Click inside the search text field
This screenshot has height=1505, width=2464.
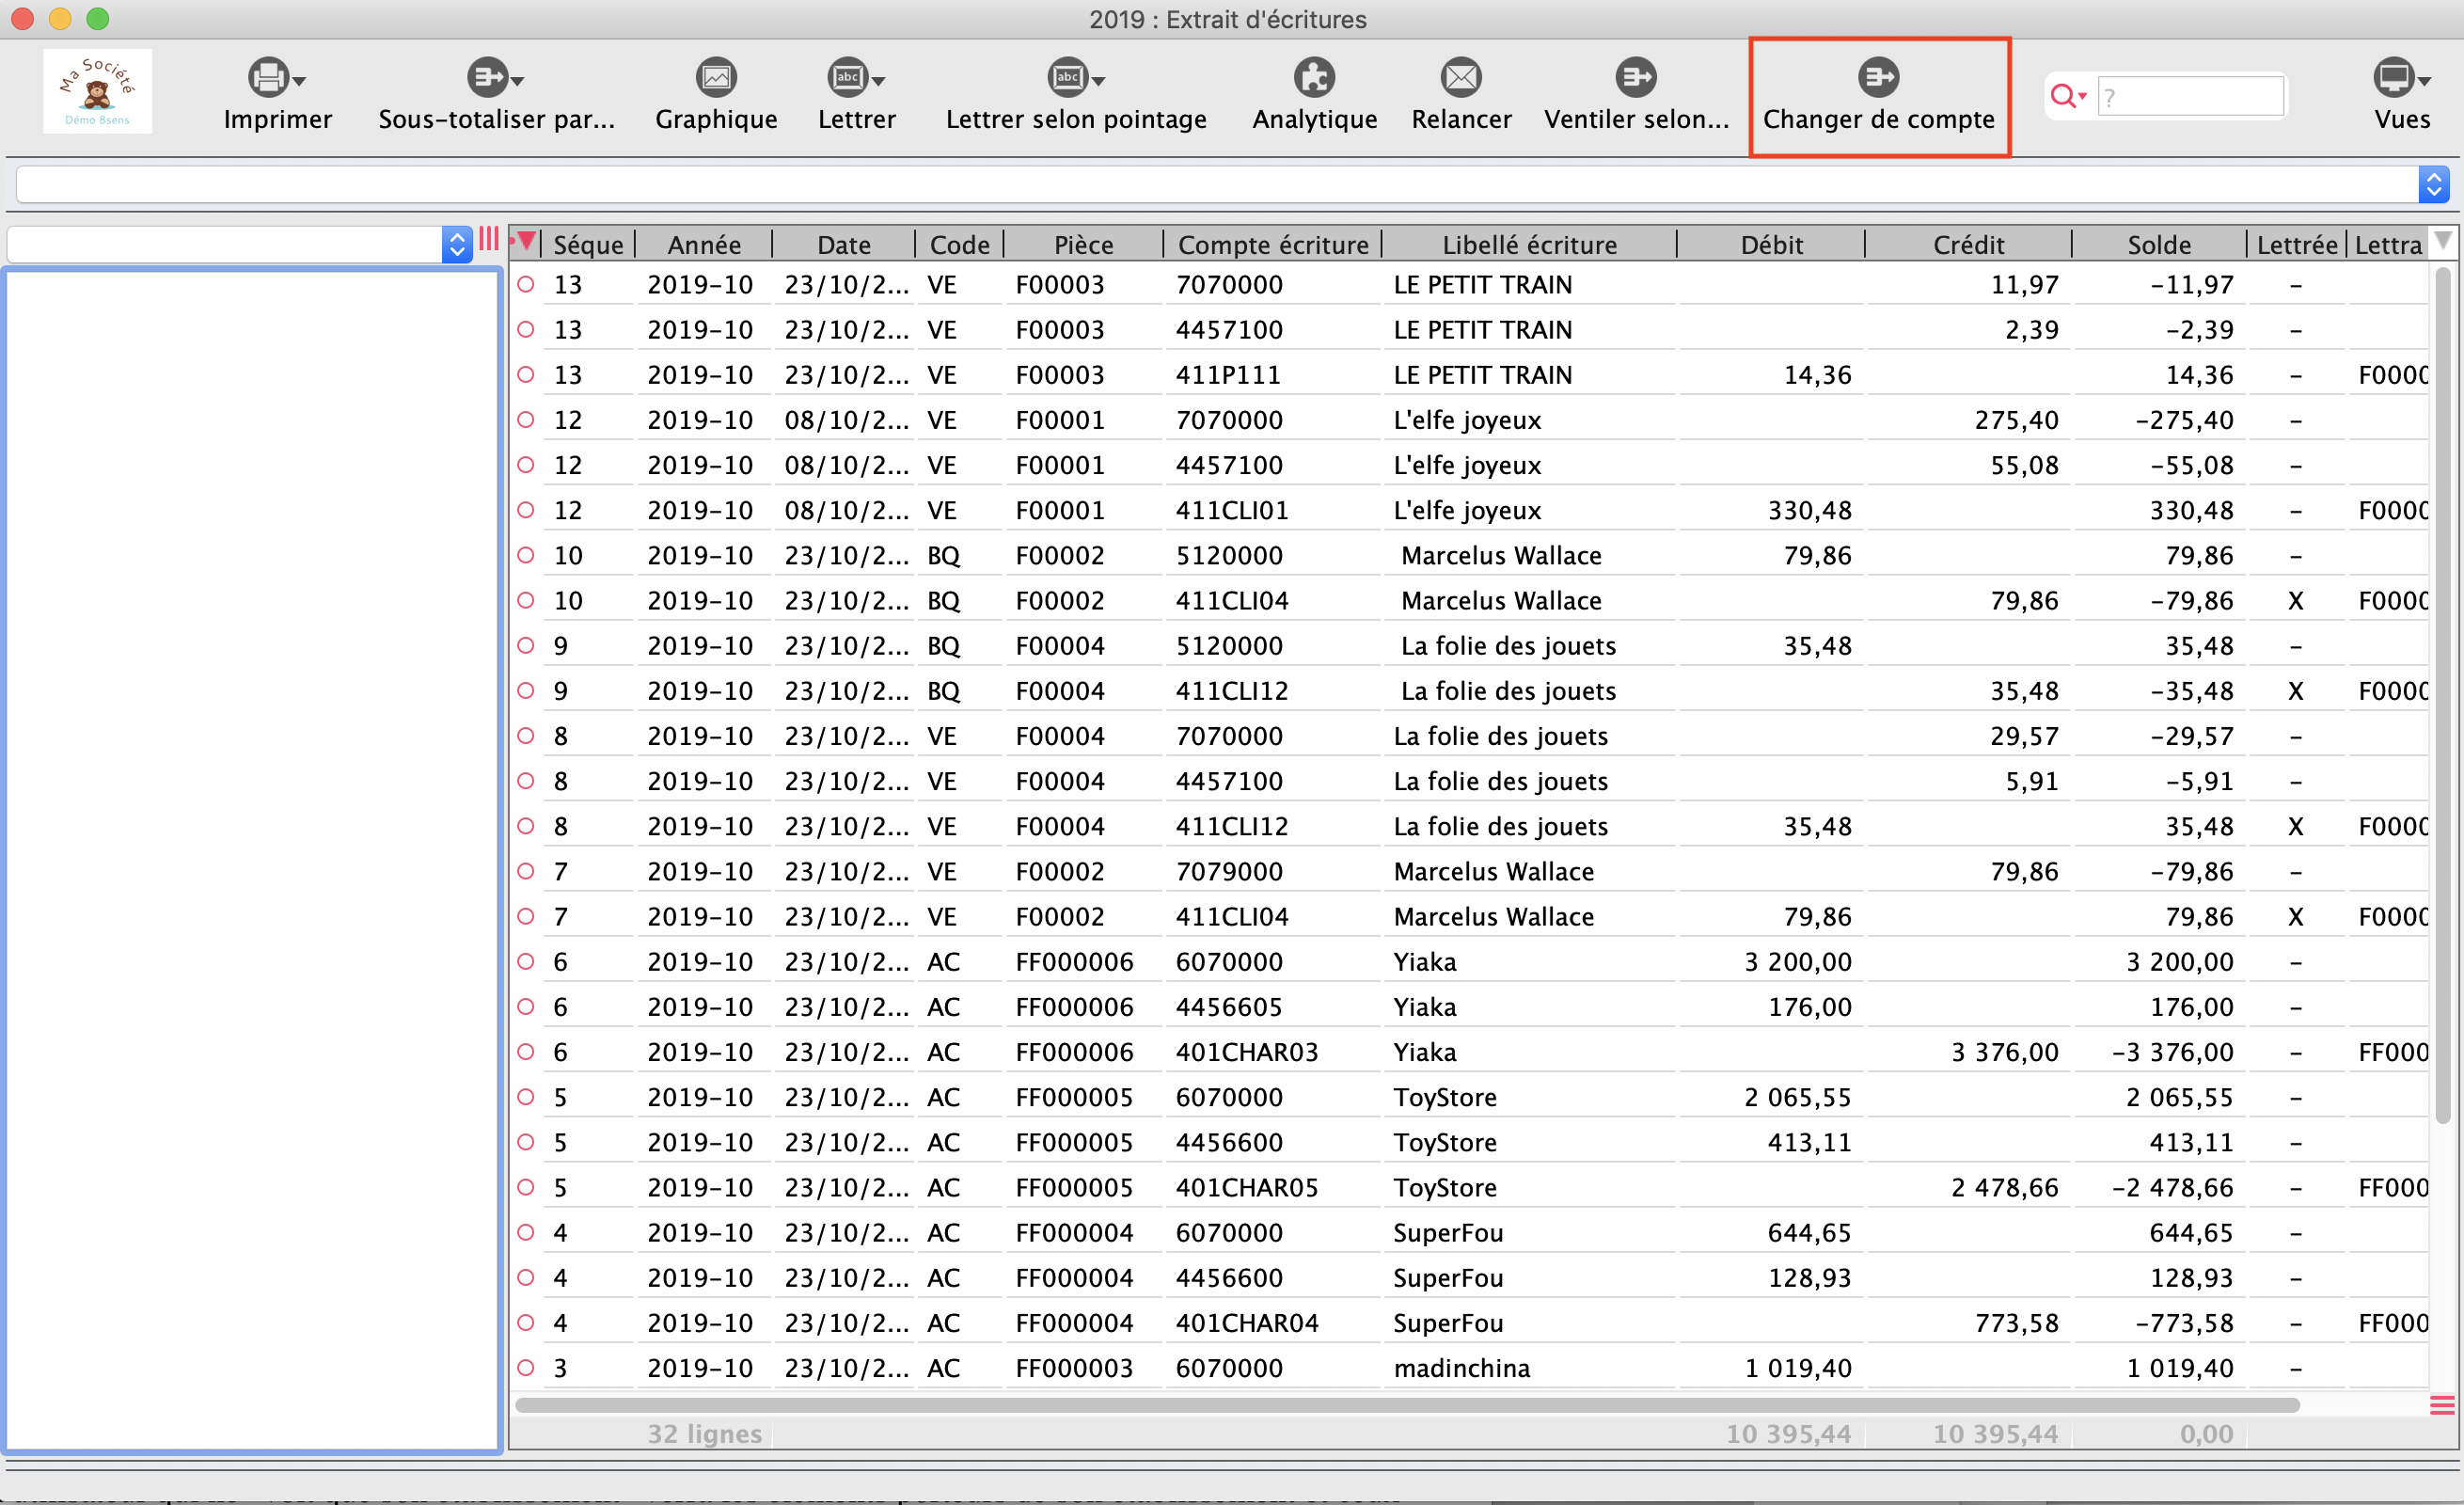click(x=2190, y=96)
